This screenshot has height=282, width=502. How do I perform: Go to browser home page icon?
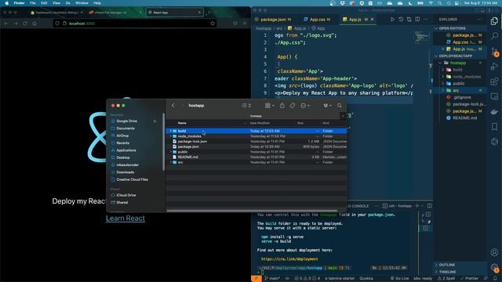[35, 23]
